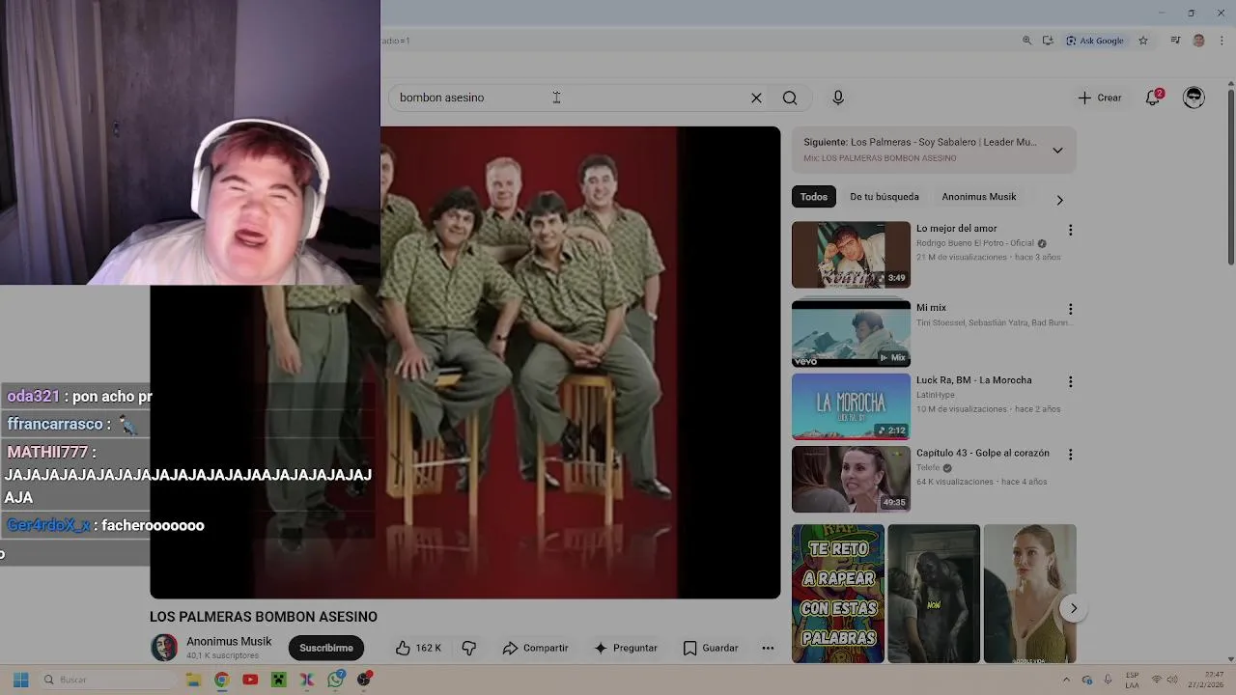
Task: Open YouTube app from taskbar
Action: tap(250, 680)
